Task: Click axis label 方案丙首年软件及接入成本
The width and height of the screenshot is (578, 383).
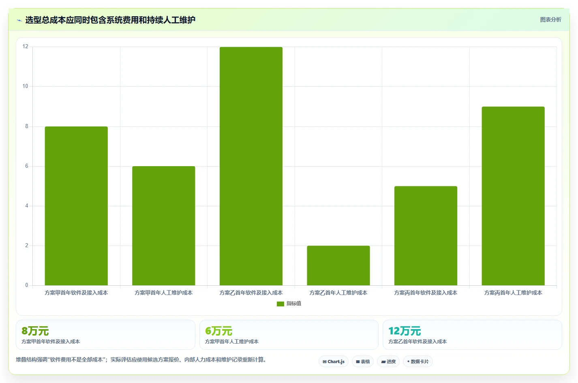Action: pos(426,293)
